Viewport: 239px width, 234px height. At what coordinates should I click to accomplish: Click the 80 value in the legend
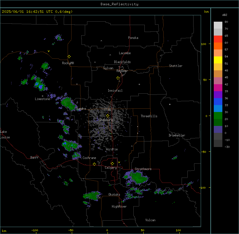(x=226, y=22)
